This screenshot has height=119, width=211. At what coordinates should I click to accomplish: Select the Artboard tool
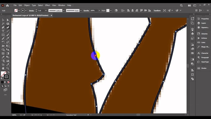coord(3,65)
